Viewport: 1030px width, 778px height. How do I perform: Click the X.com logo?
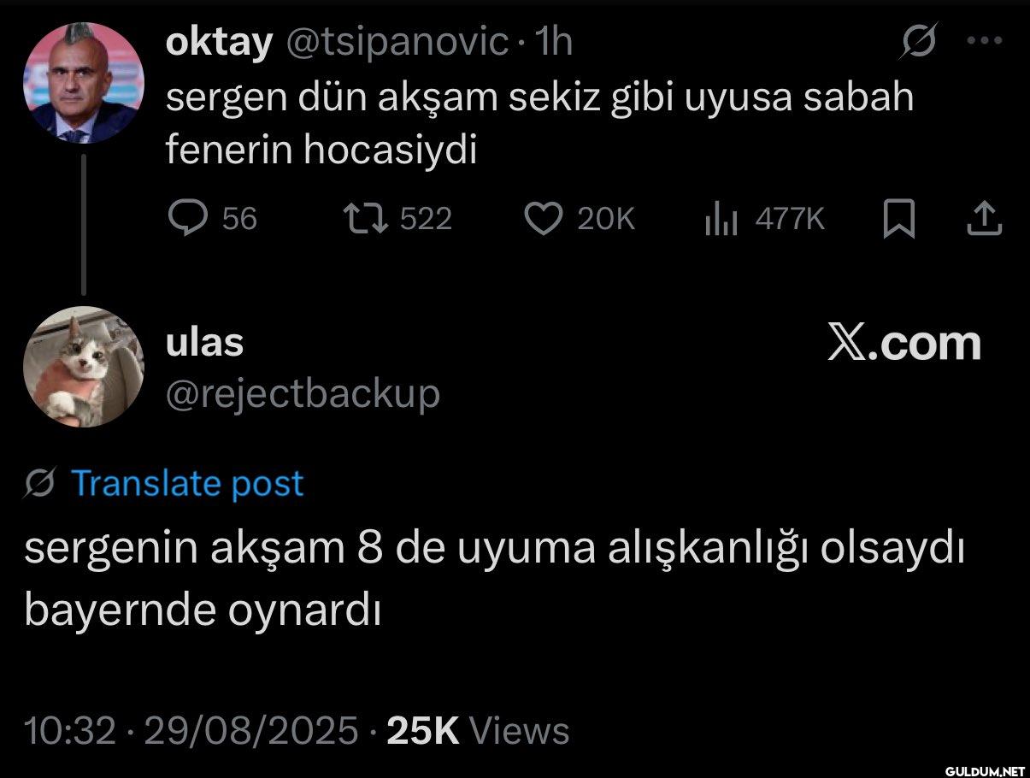pos(904,343)
